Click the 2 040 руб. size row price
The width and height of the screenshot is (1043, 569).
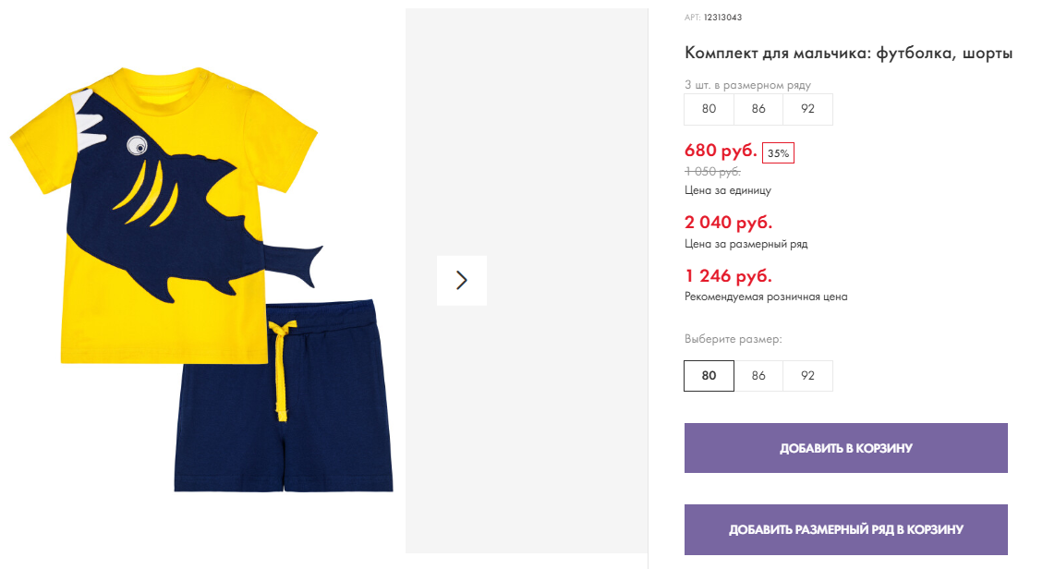pos(728,222)
